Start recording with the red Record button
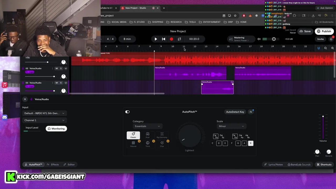This screenshot has width=336, height=189. coord(171,39)
